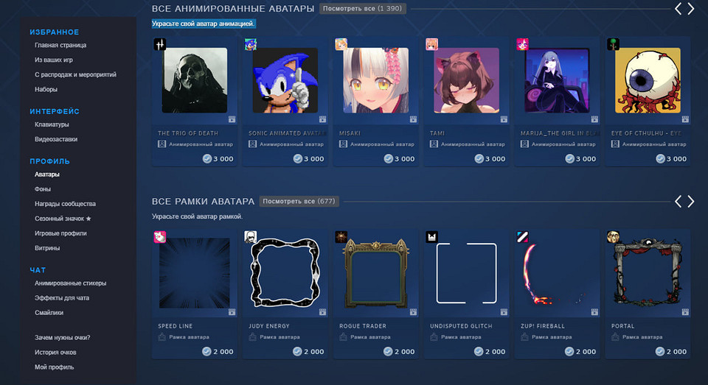Click the skull game icon above the Portal frame
Viewport: 708px width, 385px height.
pos(613,237)
